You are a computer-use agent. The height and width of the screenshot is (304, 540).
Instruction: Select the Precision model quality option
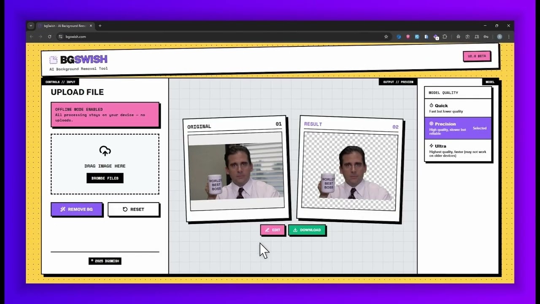tap(458, 128)
